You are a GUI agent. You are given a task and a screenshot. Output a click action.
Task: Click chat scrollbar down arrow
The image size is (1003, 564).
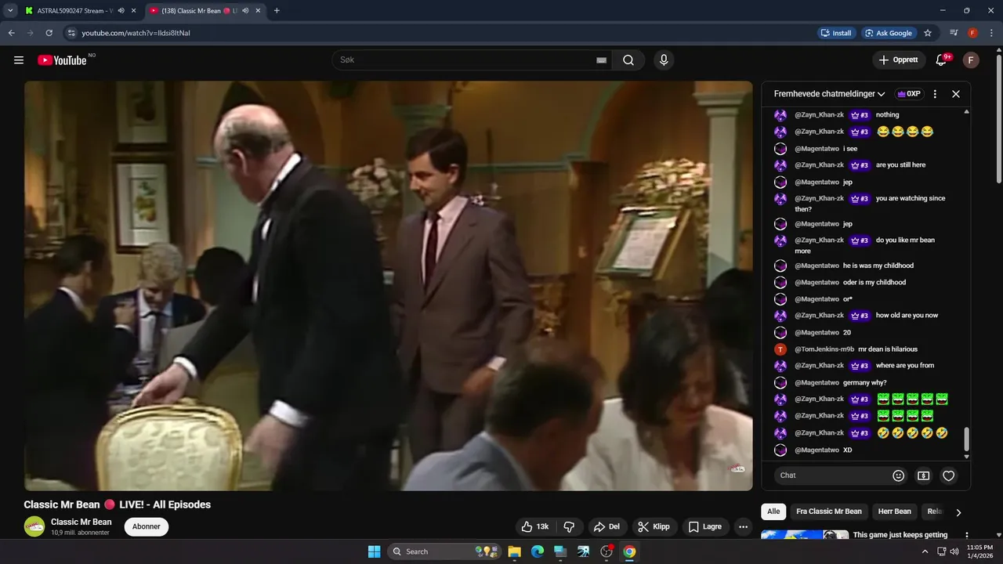point(966,457)
